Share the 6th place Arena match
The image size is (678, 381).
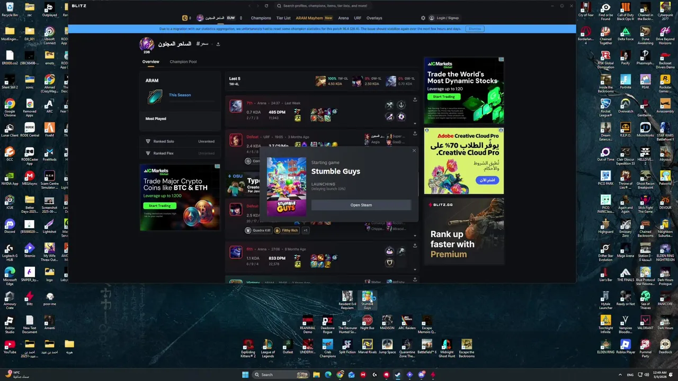[415, 246]
